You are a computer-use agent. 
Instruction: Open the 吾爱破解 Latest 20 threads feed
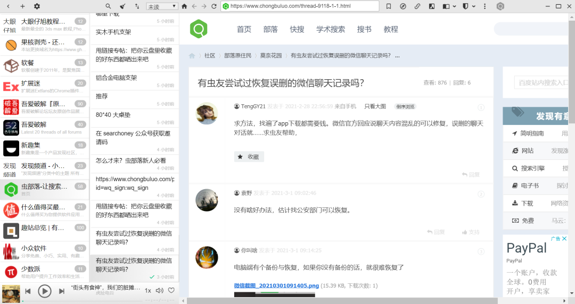45,128
